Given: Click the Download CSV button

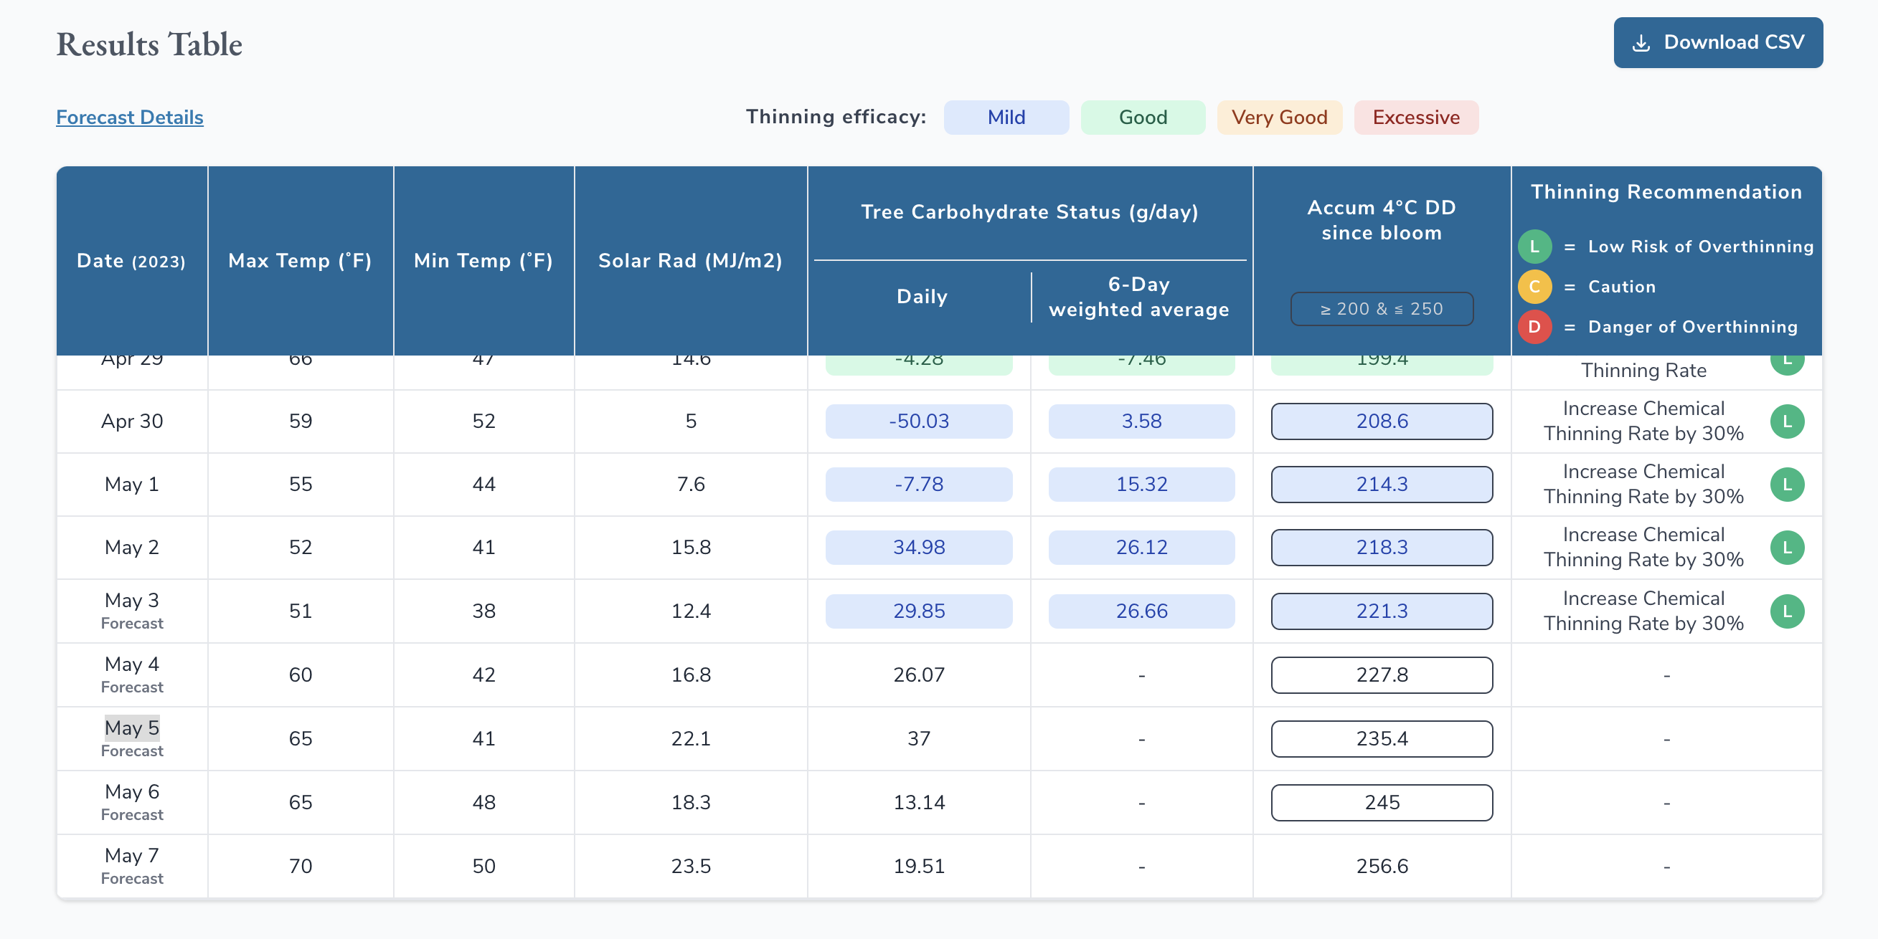Looking at the screenshot, I should click(1717, 42).
